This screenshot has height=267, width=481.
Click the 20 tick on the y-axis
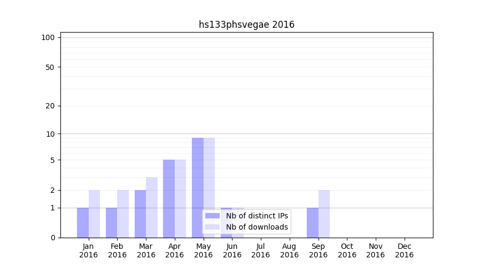(50, 106)
